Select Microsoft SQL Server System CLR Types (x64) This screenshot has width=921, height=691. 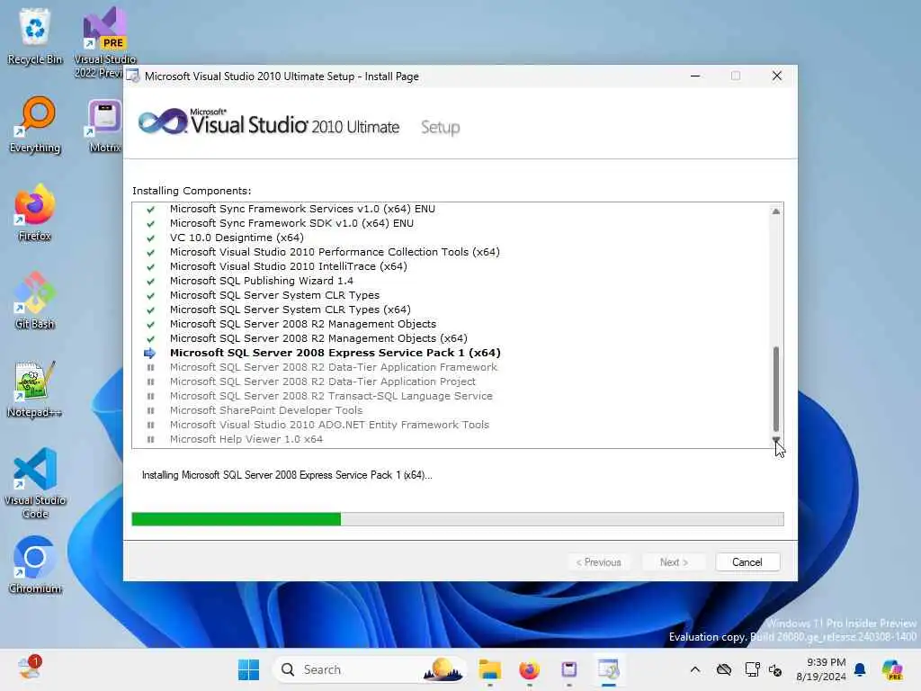click(291, 310)
